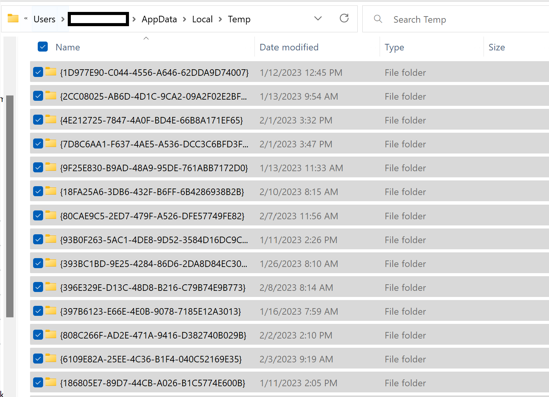Click date 1/26/2023 8:10 AM
Image resolution: width=549 pixels, height=397 pixels.
299,264
